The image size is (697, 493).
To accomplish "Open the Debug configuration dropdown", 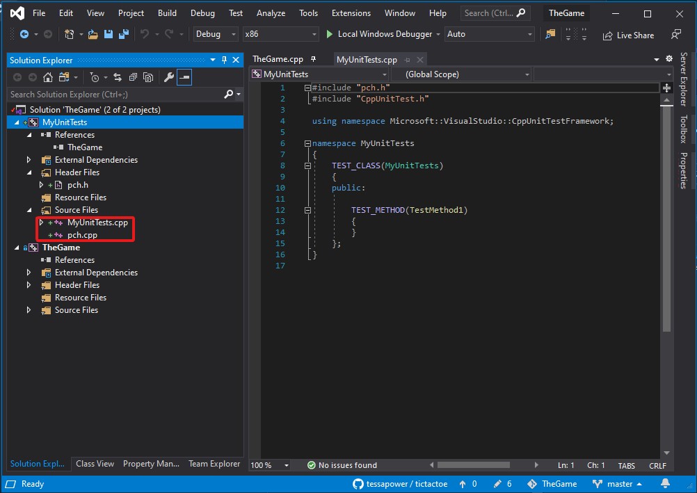I will (215, 33).
